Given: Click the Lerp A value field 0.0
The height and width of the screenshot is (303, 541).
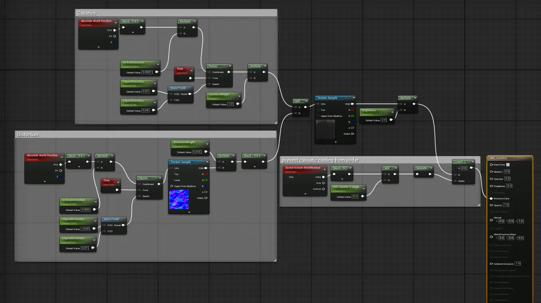Looking at the screenshot, I should (x=464, y=168).
